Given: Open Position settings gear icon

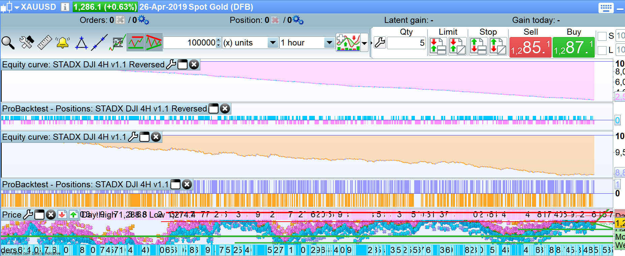Looking at the screenshot, I should tap(298, 20).
